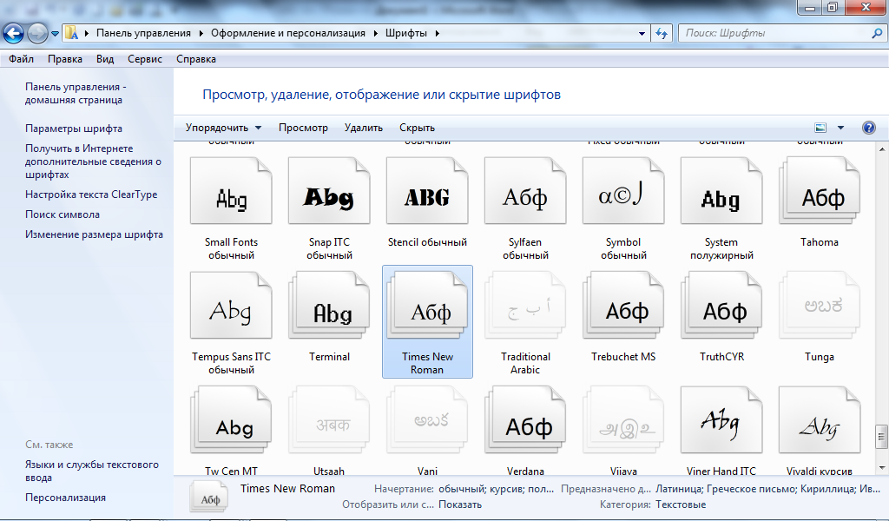889x521 pixels.
Task: Click the Back navigation arrow
Action: click(14, 34)
